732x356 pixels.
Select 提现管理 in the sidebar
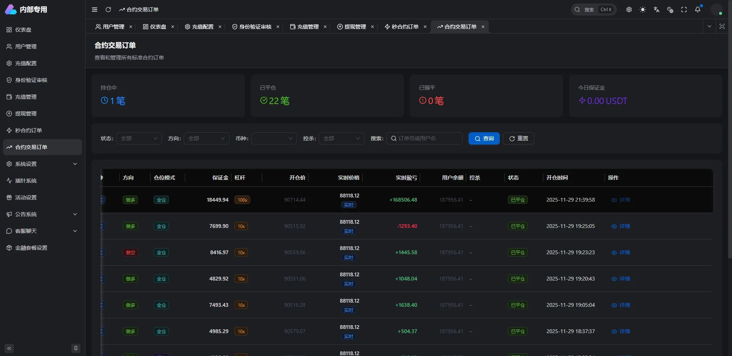click(x=26, y=113)
